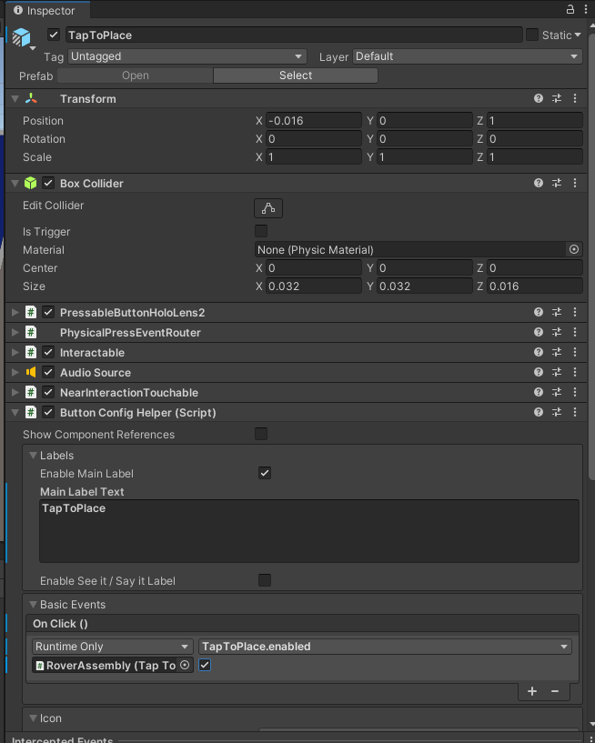595x743 pixels.
Task: Open Physic Material object picker
Action: pyautogui.click(x=574, y=249)
